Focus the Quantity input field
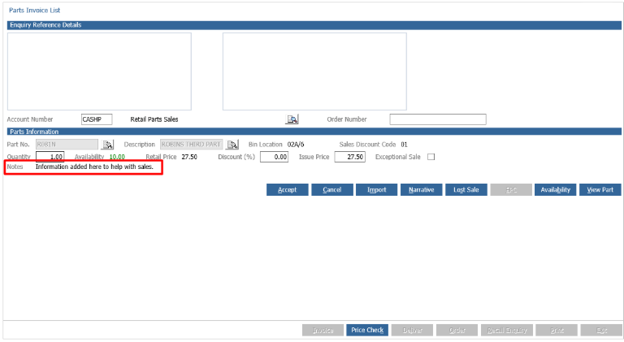624x342 pixels. pyautogui.click(x=50, y=157)
